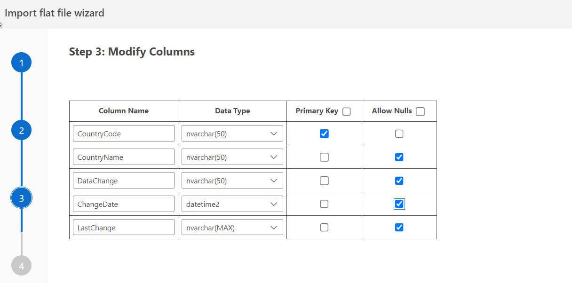The image size is (572, 283).
Task: Mark LastChange as primary key
Action: click(x=324, y=228)
